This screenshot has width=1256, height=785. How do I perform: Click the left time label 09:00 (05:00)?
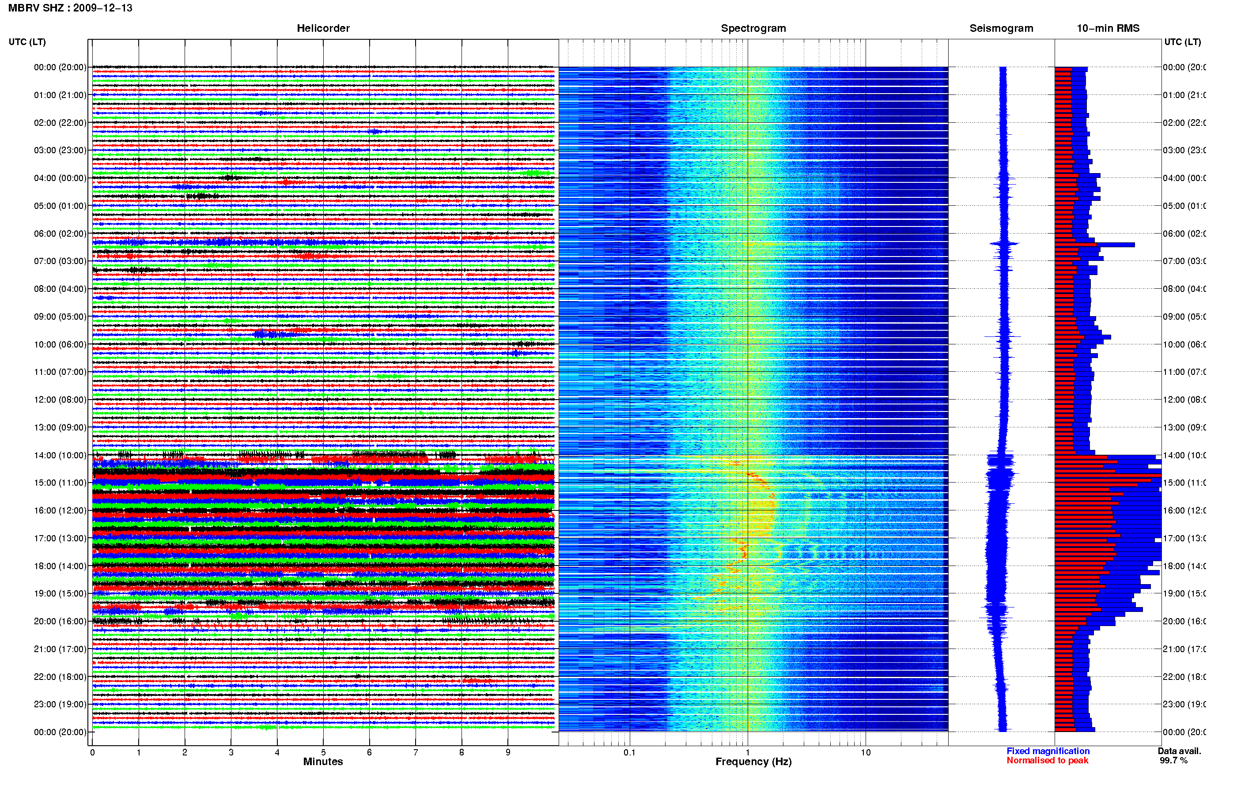point(60,316)
